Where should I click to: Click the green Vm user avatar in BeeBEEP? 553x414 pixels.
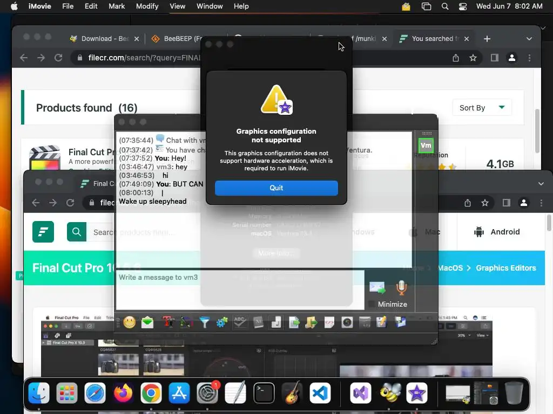[x=426, y=146]
